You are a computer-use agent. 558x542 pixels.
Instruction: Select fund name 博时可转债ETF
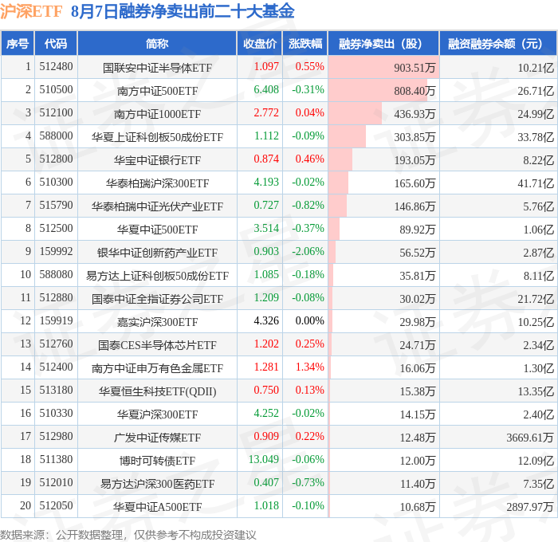[157, 461]
